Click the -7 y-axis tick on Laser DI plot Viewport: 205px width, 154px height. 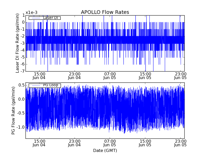point(22,71)
